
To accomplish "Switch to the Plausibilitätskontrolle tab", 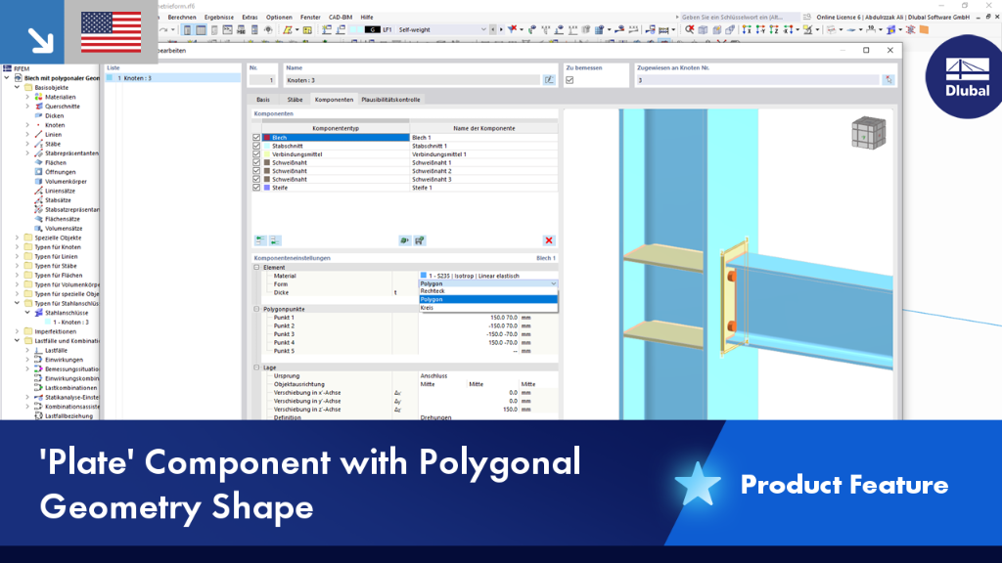I will 390,100.
